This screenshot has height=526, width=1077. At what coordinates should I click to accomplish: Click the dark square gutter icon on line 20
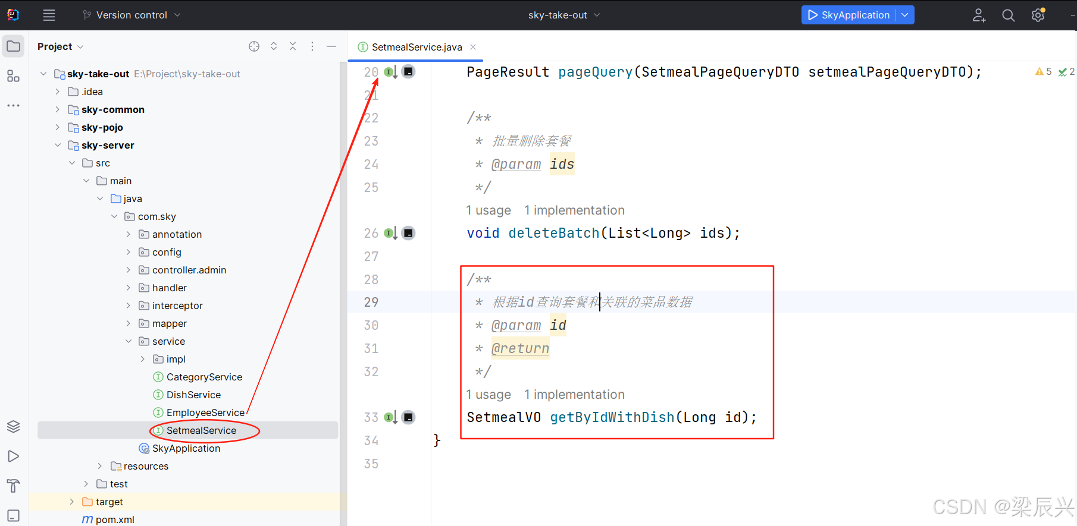click(408, 72)
